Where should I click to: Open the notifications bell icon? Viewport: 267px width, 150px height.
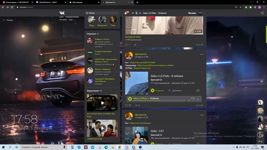pos(126,13)
